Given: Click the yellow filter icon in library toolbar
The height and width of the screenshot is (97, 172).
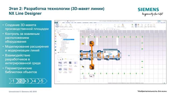Looking at the screenshot, I should coord(66,59).
